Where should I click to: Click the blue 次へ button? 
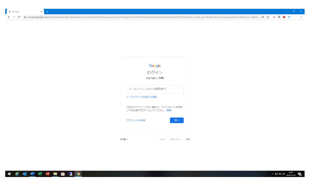177,120
